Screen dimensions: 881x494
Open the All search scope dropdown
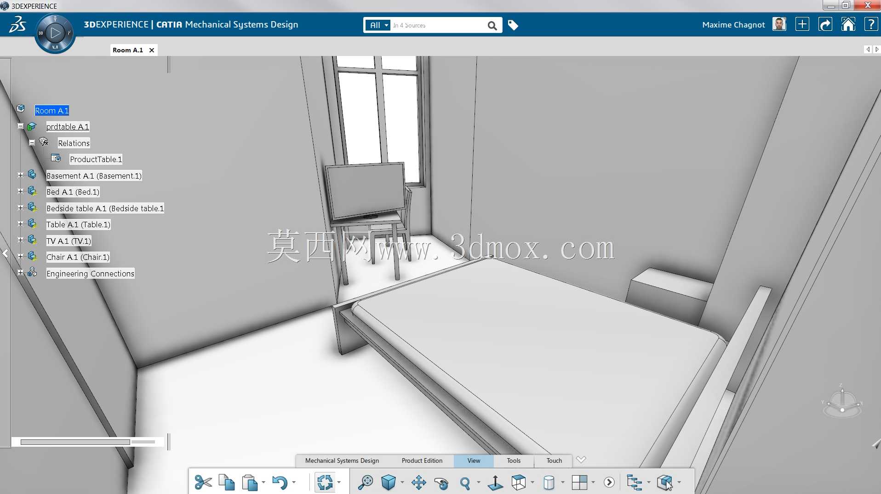click(x=379, y=25)
